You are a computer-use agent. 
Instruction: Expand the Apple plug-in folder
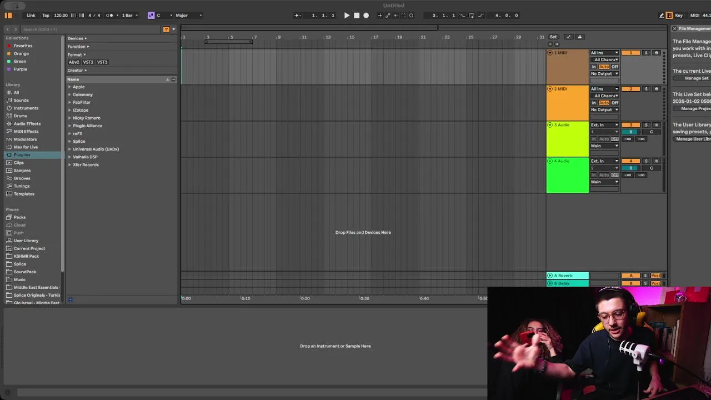(69, 87)
